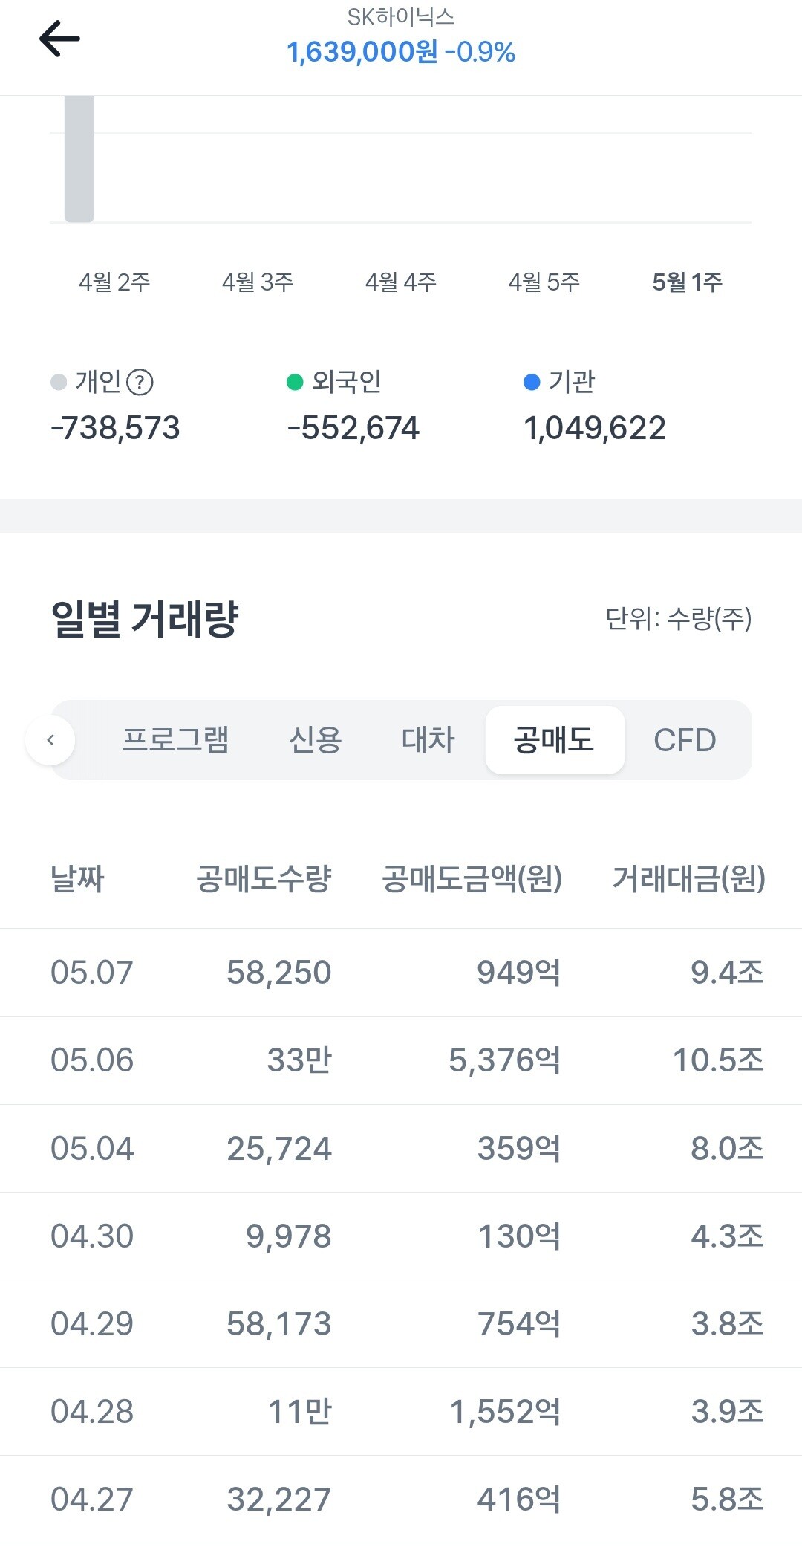Switch to the 신용 tab
802x1550 pixels.
pos(315,740)
